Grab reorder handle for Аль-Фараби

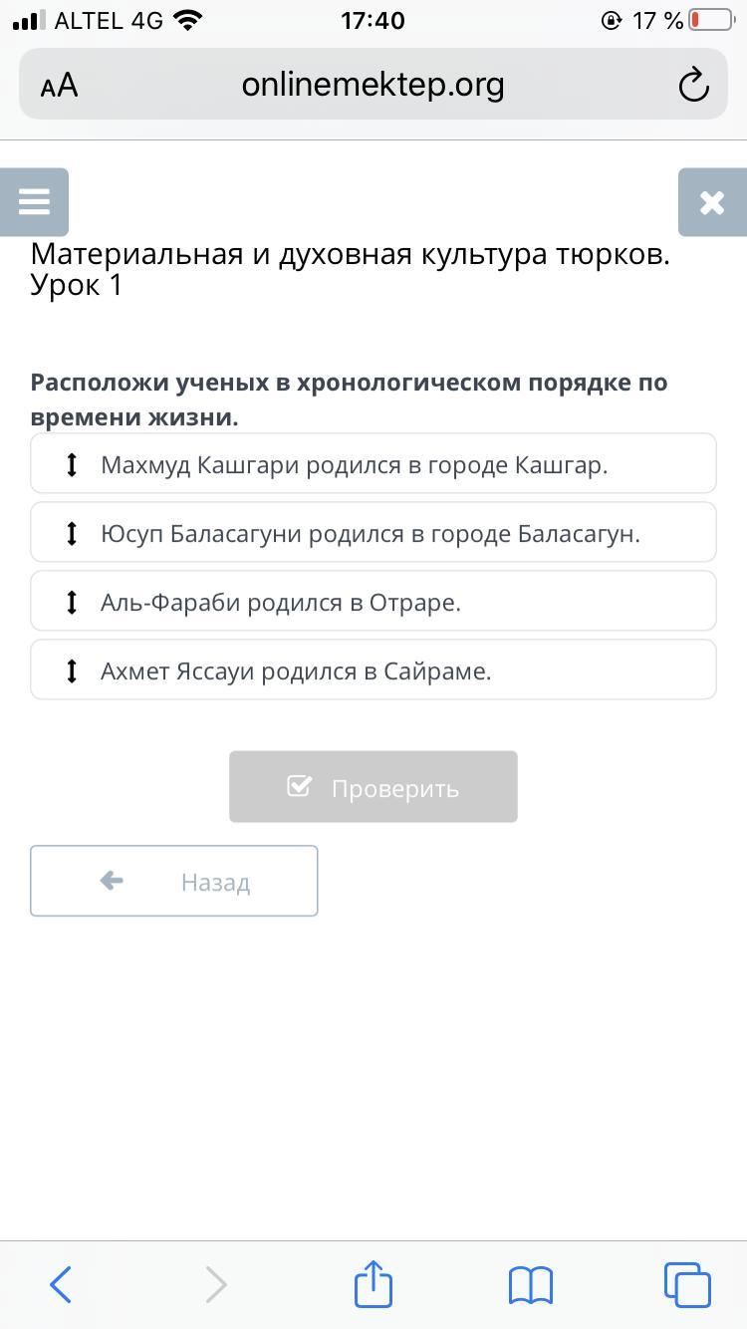[x=72, y=602]
